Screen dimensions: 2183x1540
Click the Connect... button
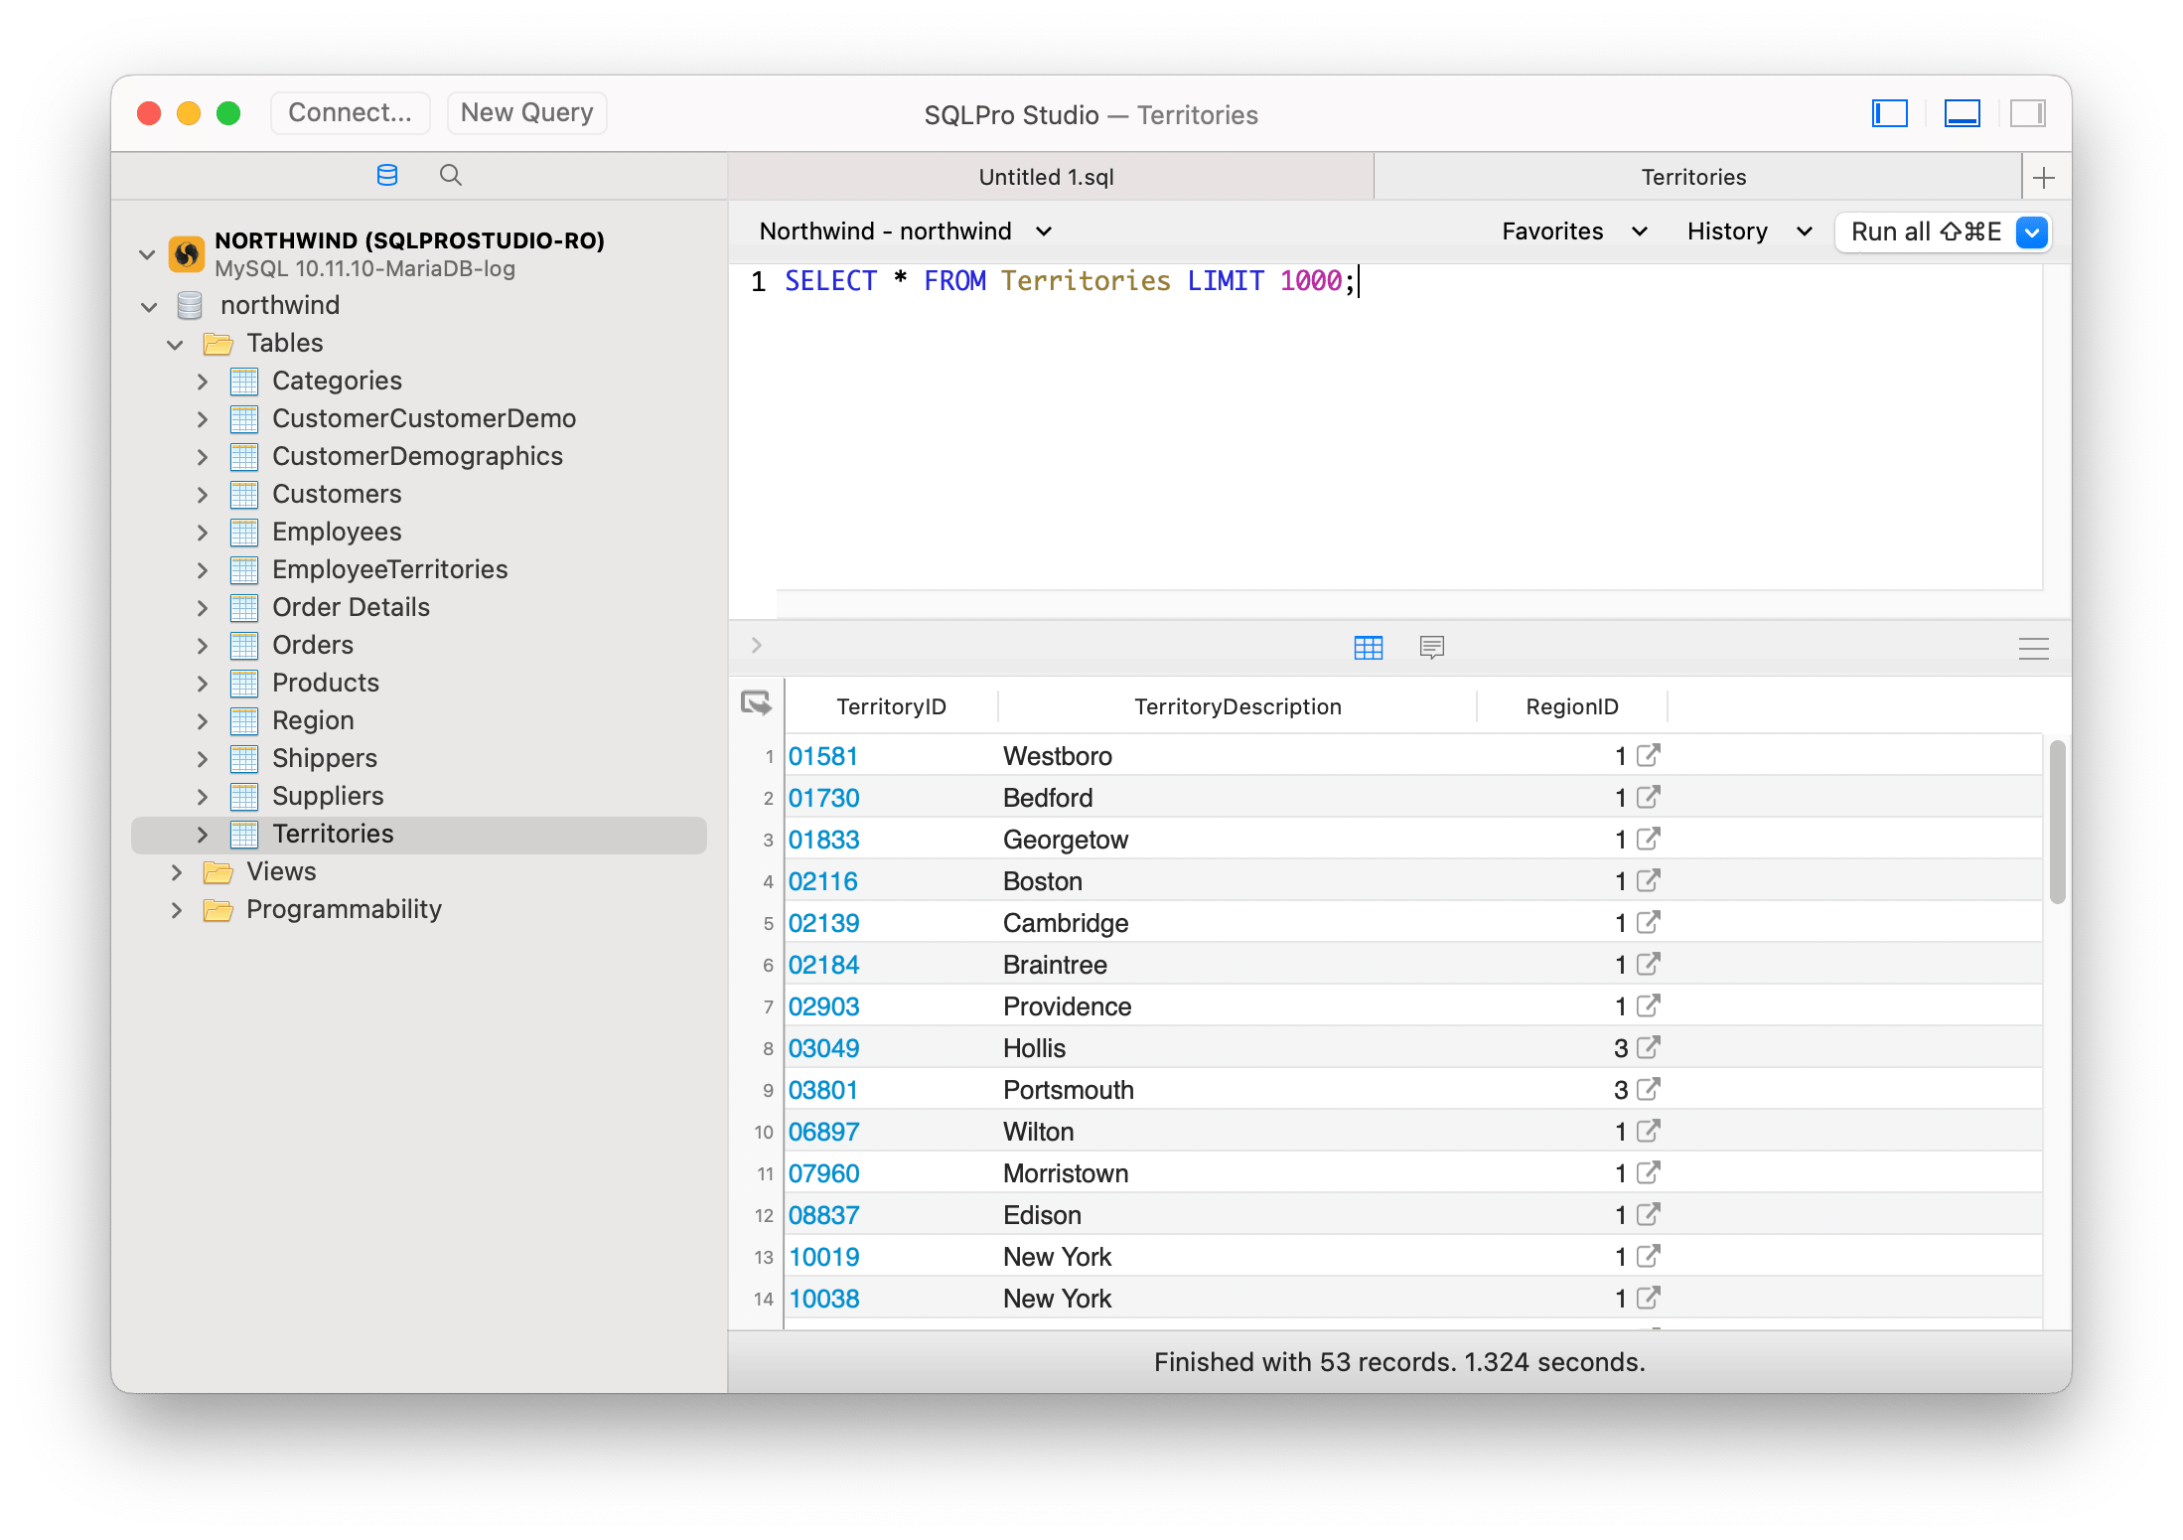350,113
